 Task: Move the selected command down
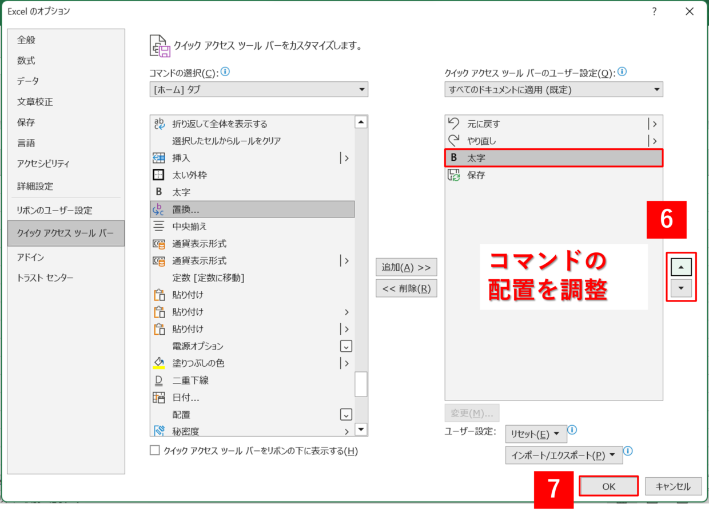(680, 288)
